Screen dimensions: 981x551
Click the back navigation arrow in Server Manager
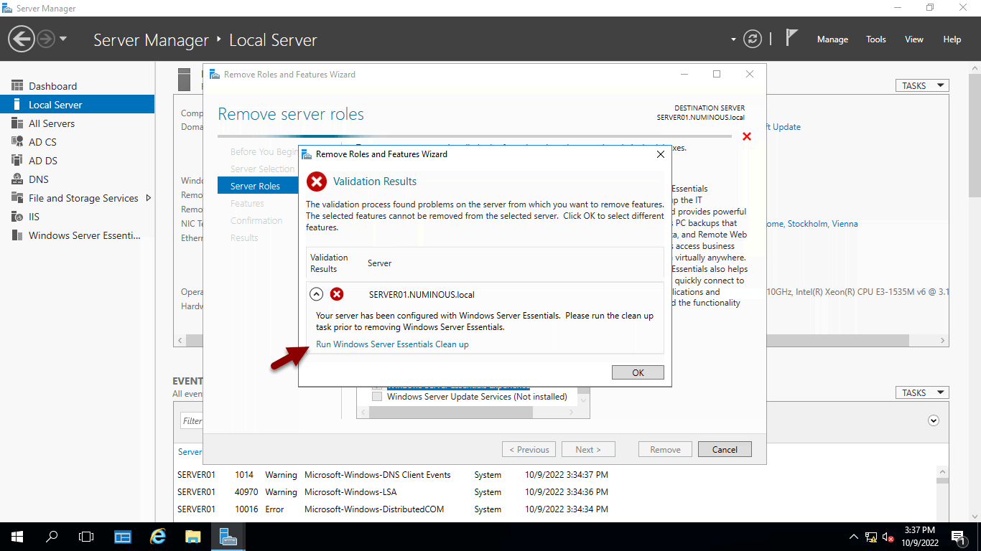(x=22, y=39)
